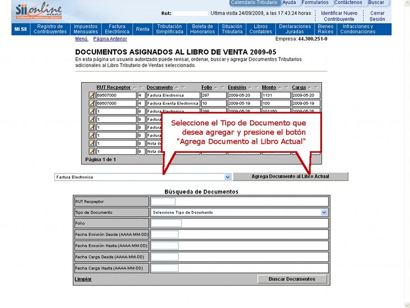410x308 pixels.
Task: Click the RUT Receptor column header
Action: click(x=113, y=88)
